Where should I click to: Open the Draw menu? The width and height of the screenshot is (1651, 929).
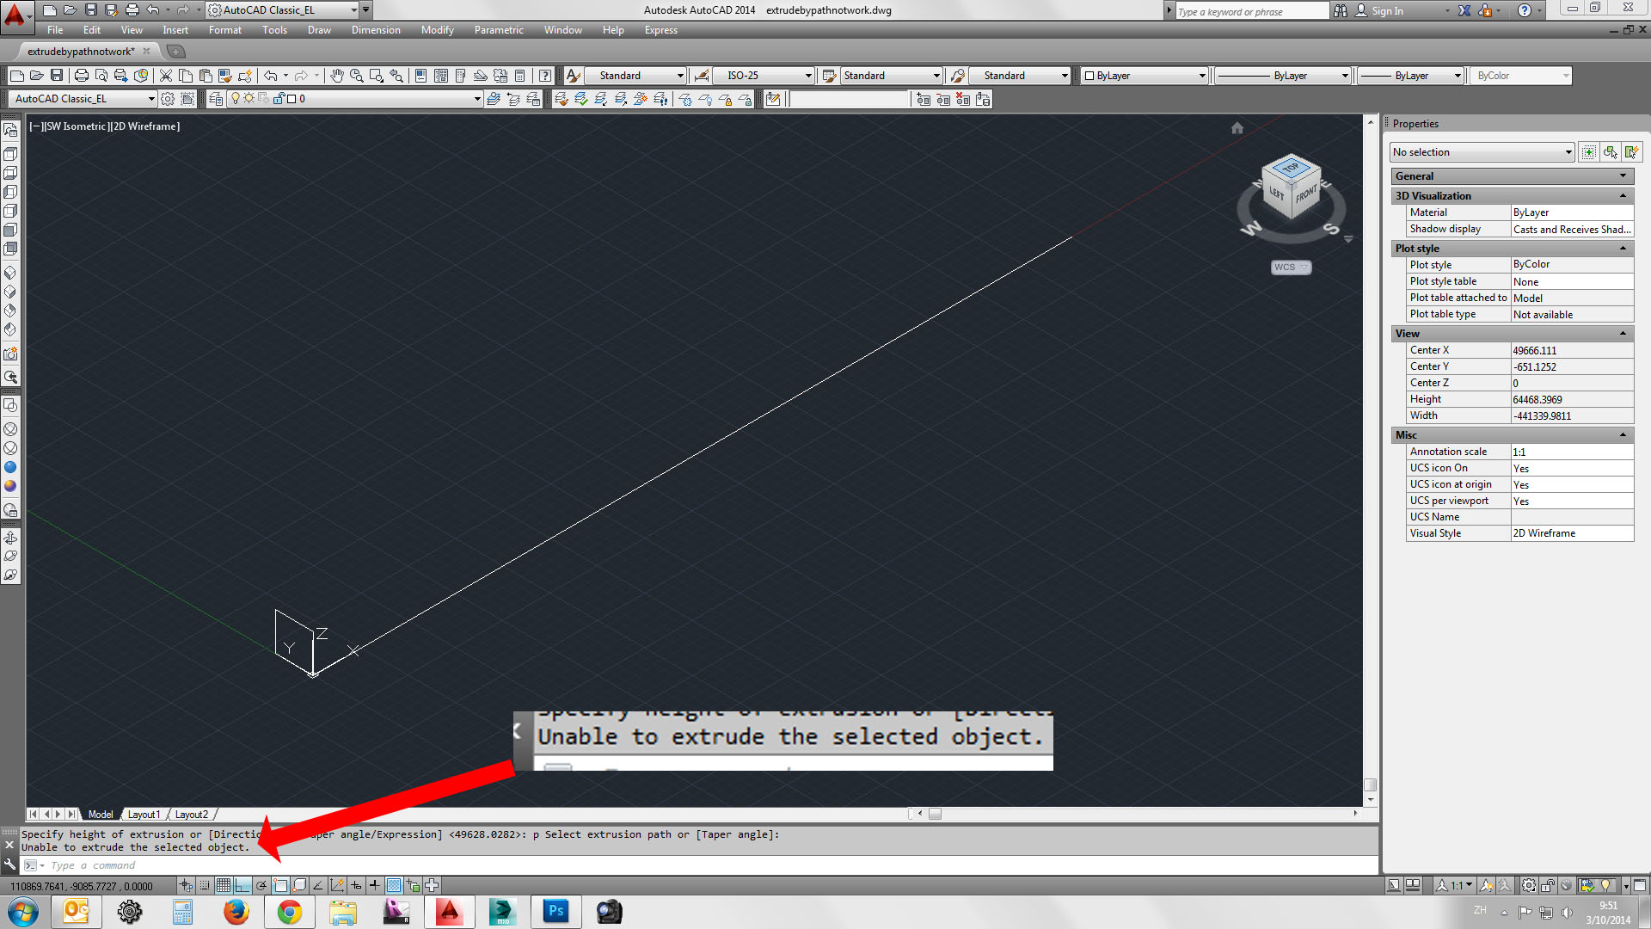(319, 30)
